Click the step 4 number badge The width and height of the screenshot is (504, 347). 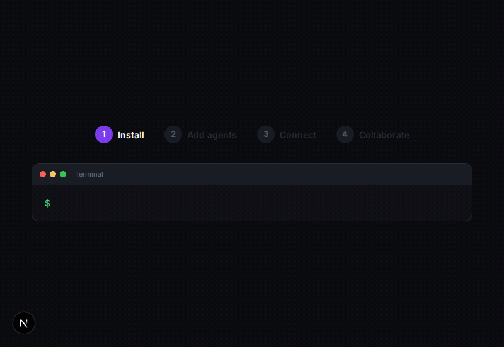(x=345, y=134)
